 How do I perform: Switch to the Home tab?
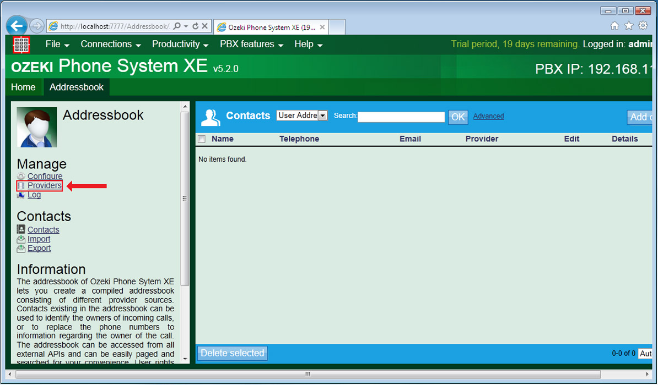tap(23, 87)
